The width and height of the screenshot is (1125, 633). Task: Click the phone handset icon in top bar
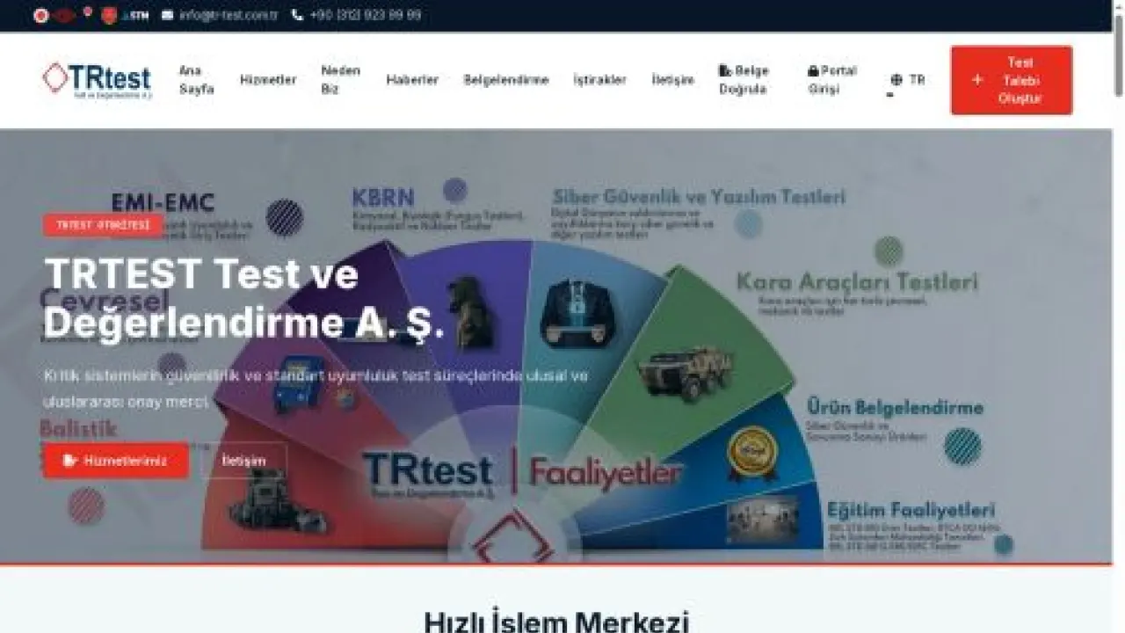coord(297,15)
